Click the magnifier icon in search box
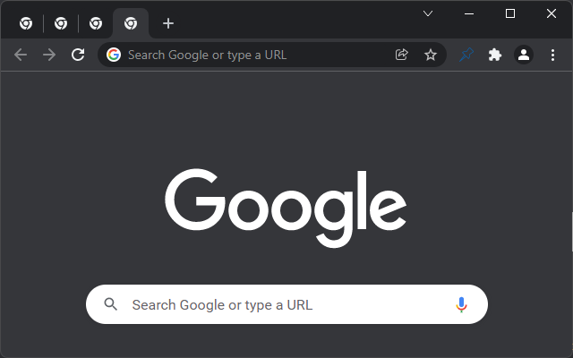Screen dimensions: 573x358 pos(111,304)
